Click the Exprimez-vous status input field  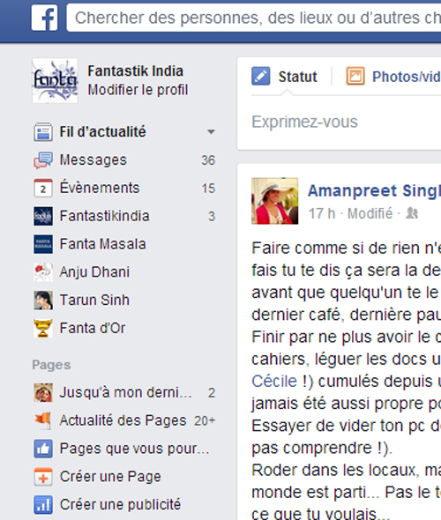tap(339, 122)
